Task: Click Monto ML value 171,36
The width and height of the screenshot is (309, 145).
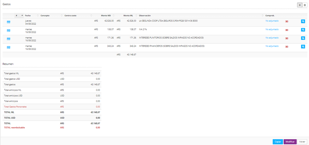Action: 133,38
